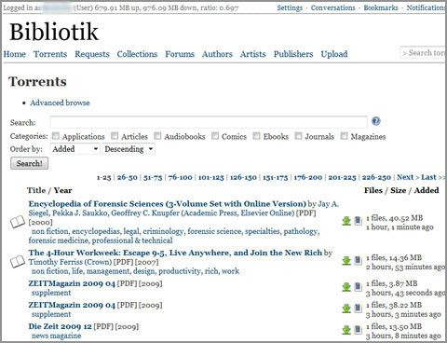Viewport: 447px width, 343px height.
Task: Download the 3.87 MB ZEITMagazin torrent
Action: (346, 286)
